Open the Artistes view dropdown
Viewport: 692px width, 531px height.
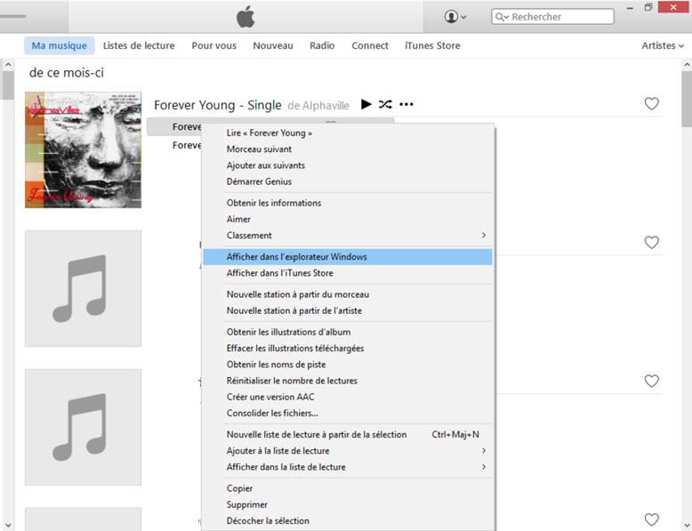pos(663,45)
